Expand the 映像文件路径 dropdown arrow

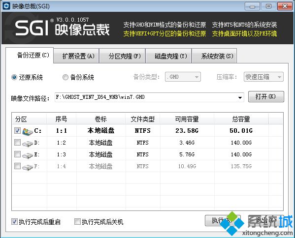(240, 97)
